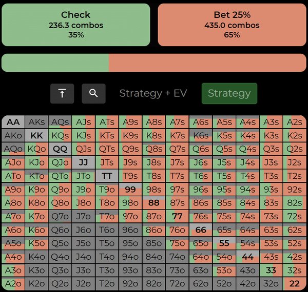Click the JJ hand cell

(x=84, y=162)
